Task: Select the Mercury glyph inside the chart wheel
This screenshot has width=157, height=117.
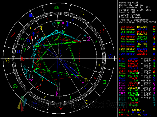Action: tap(26, 45)
